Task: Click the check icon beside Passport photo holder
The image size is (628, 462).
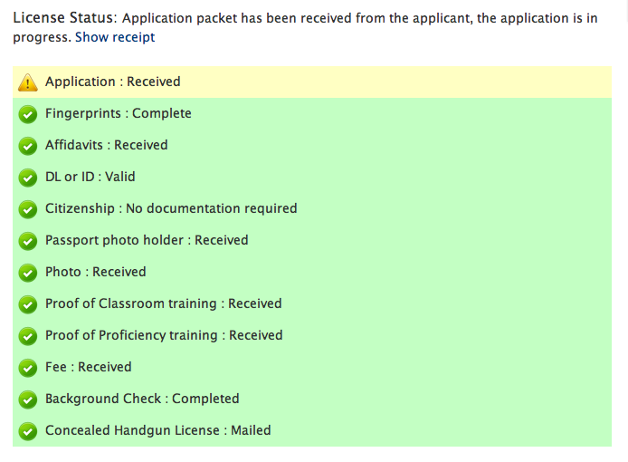Action: pyautogui.click(x=28, y=241)
